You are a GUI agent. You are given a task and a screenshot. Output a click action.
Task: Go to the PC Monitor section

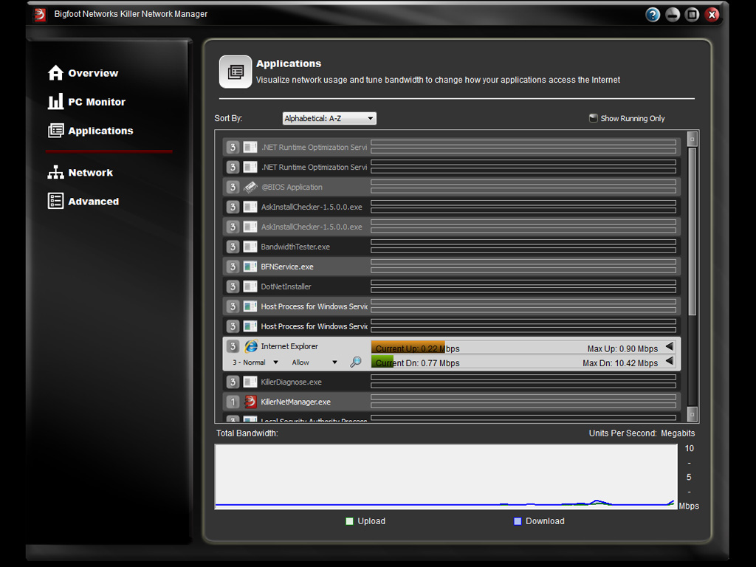pos(97,102)
